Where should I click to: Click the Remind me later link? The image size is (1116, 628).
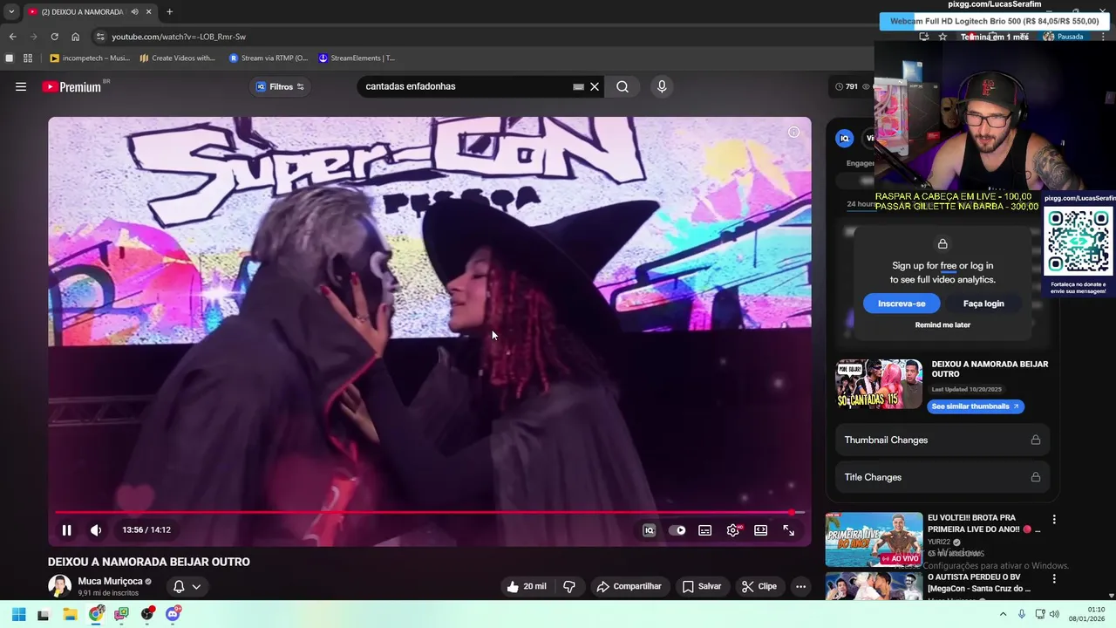942,324
